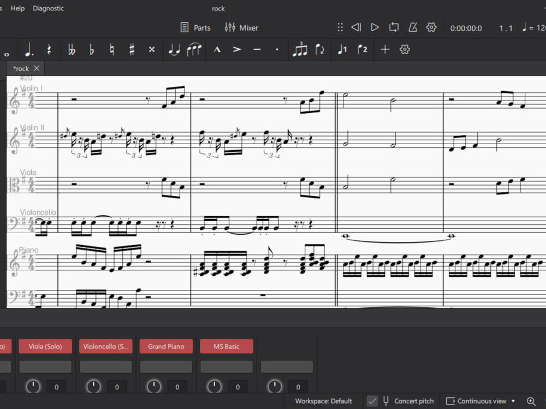This screenshot has width=546, height=409.
Task: Adjust the pan knob under Grand Piano
Action: tap(154, 387)
